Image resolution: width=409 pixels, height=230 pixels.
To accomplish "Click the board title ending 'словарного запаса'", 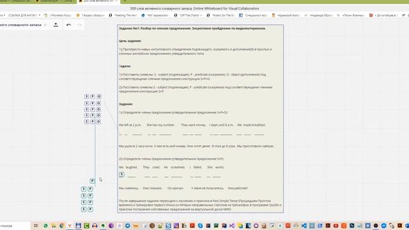I will (20, 25).
